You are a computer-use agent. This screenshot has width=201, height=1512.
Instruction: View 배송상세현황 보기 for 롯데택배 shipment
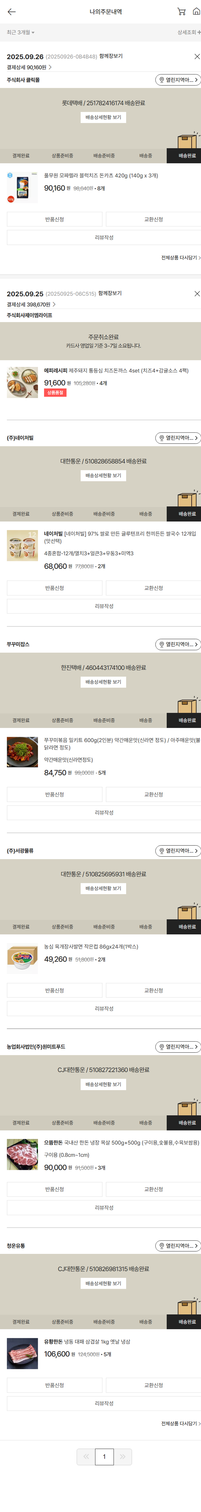point(103,117)
